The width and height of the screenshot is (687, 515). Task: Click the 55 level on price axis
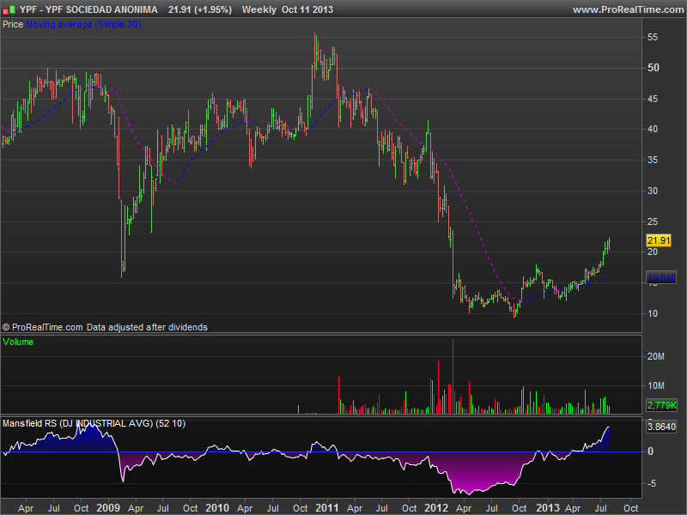pos(653,37)
